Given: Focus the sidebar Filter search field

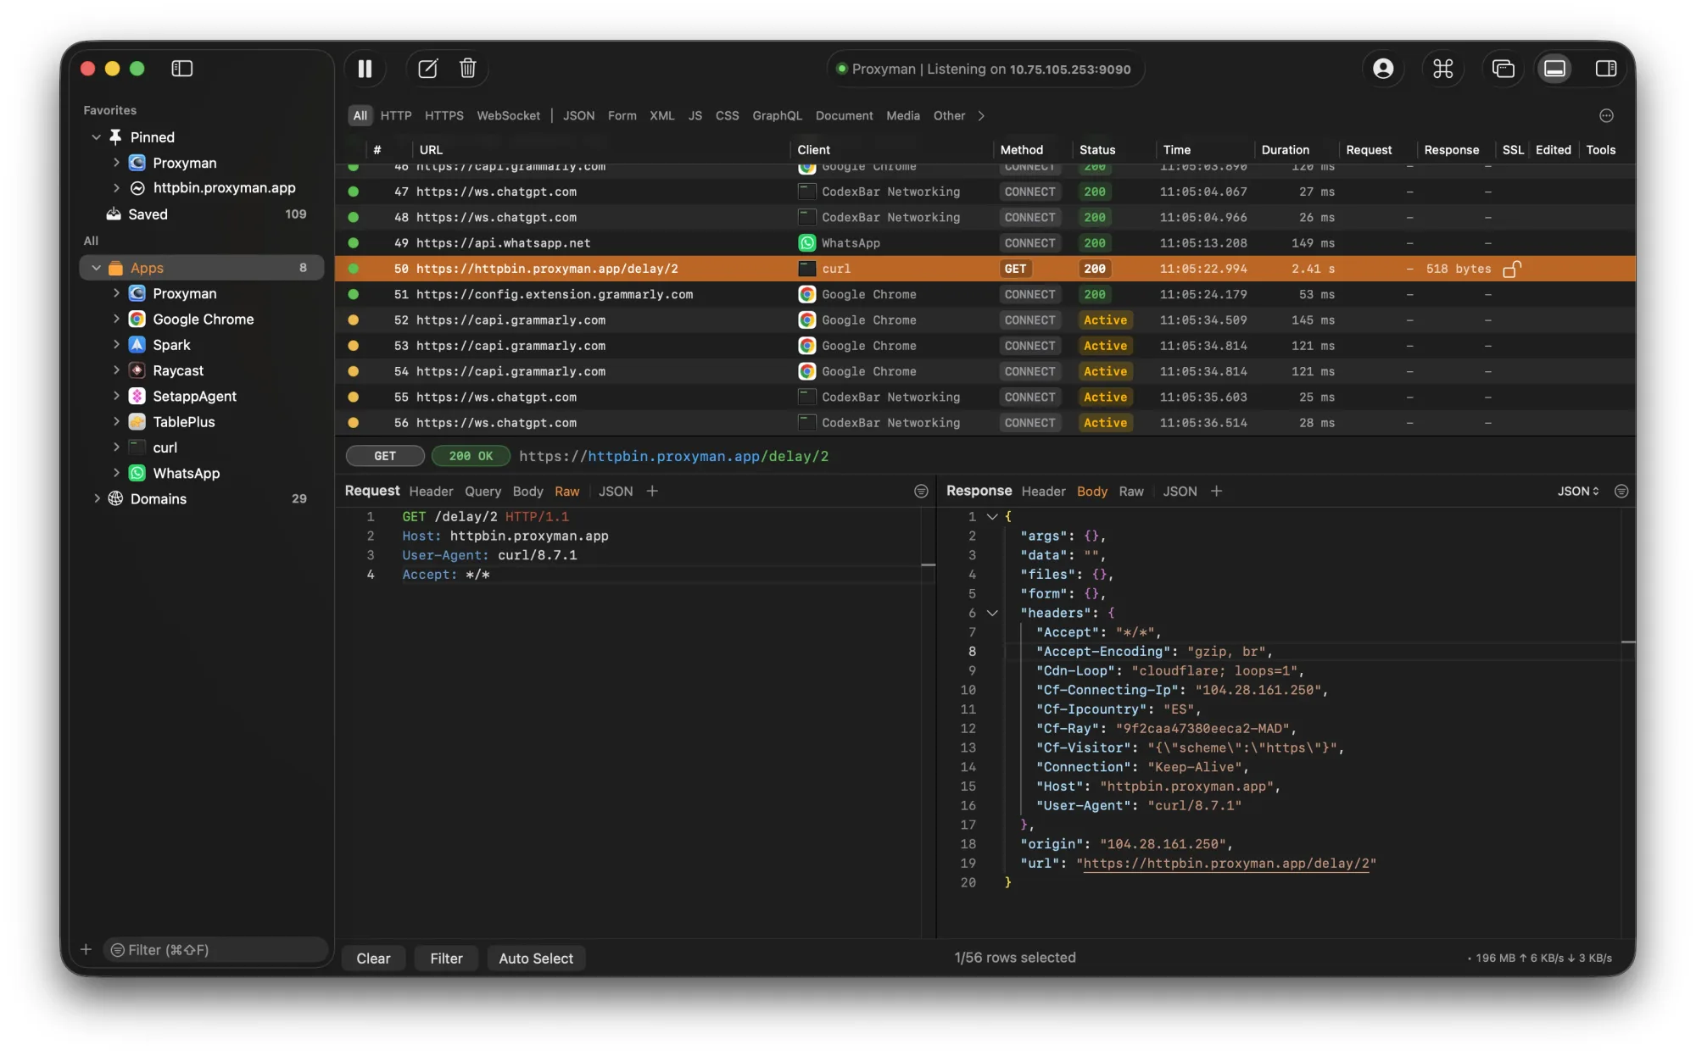Looking at the screenshot, I should click(x=215, y=950).
